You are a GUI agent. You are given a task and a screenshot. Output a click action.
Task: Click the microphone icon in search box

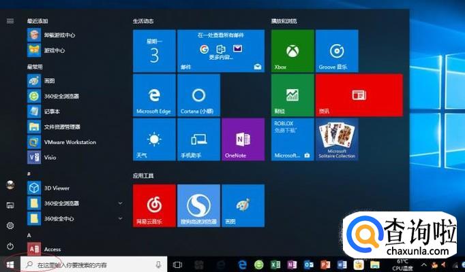coord(159,265)
